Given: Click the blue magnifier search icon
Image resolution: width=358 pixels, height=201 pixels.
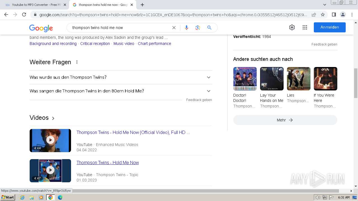Looking at the screenshot, I should click(209, 28).
